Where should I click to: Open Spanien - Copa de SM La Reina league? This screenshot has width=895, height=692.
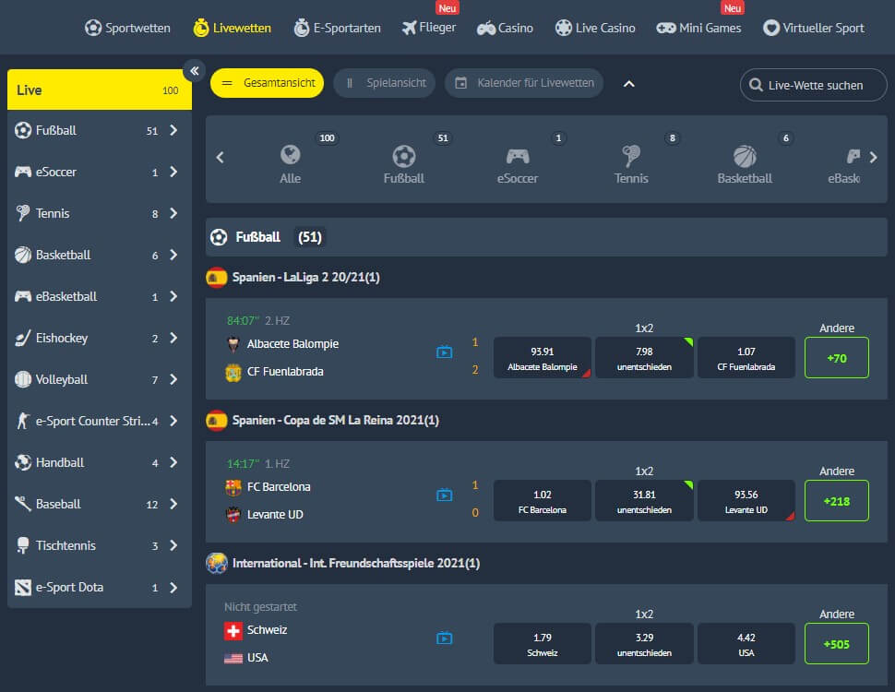click(336, 420)
